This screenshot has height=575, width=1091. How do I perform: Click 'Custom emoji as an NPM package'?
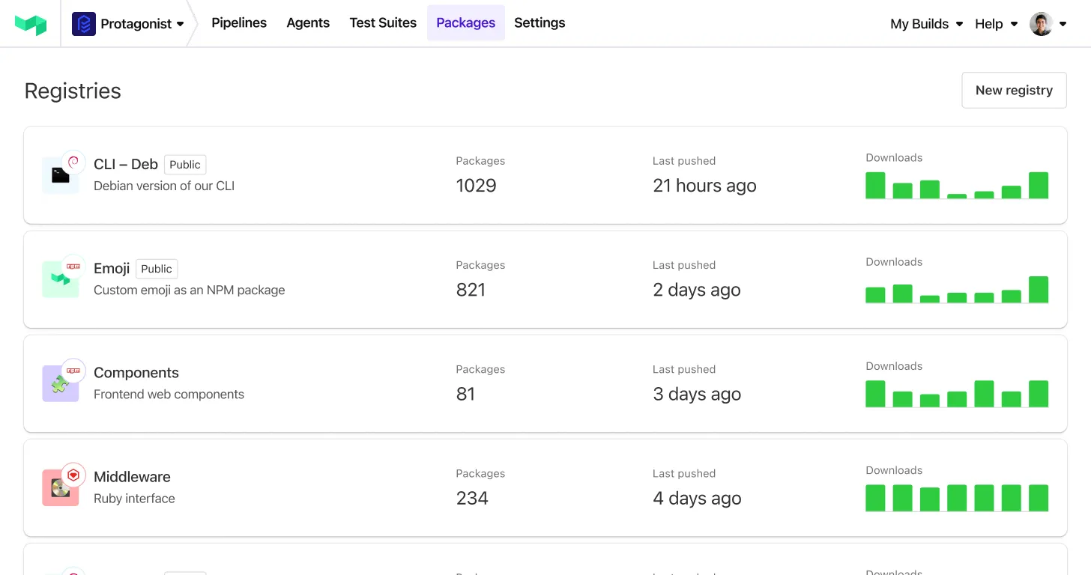click(190, 290)
